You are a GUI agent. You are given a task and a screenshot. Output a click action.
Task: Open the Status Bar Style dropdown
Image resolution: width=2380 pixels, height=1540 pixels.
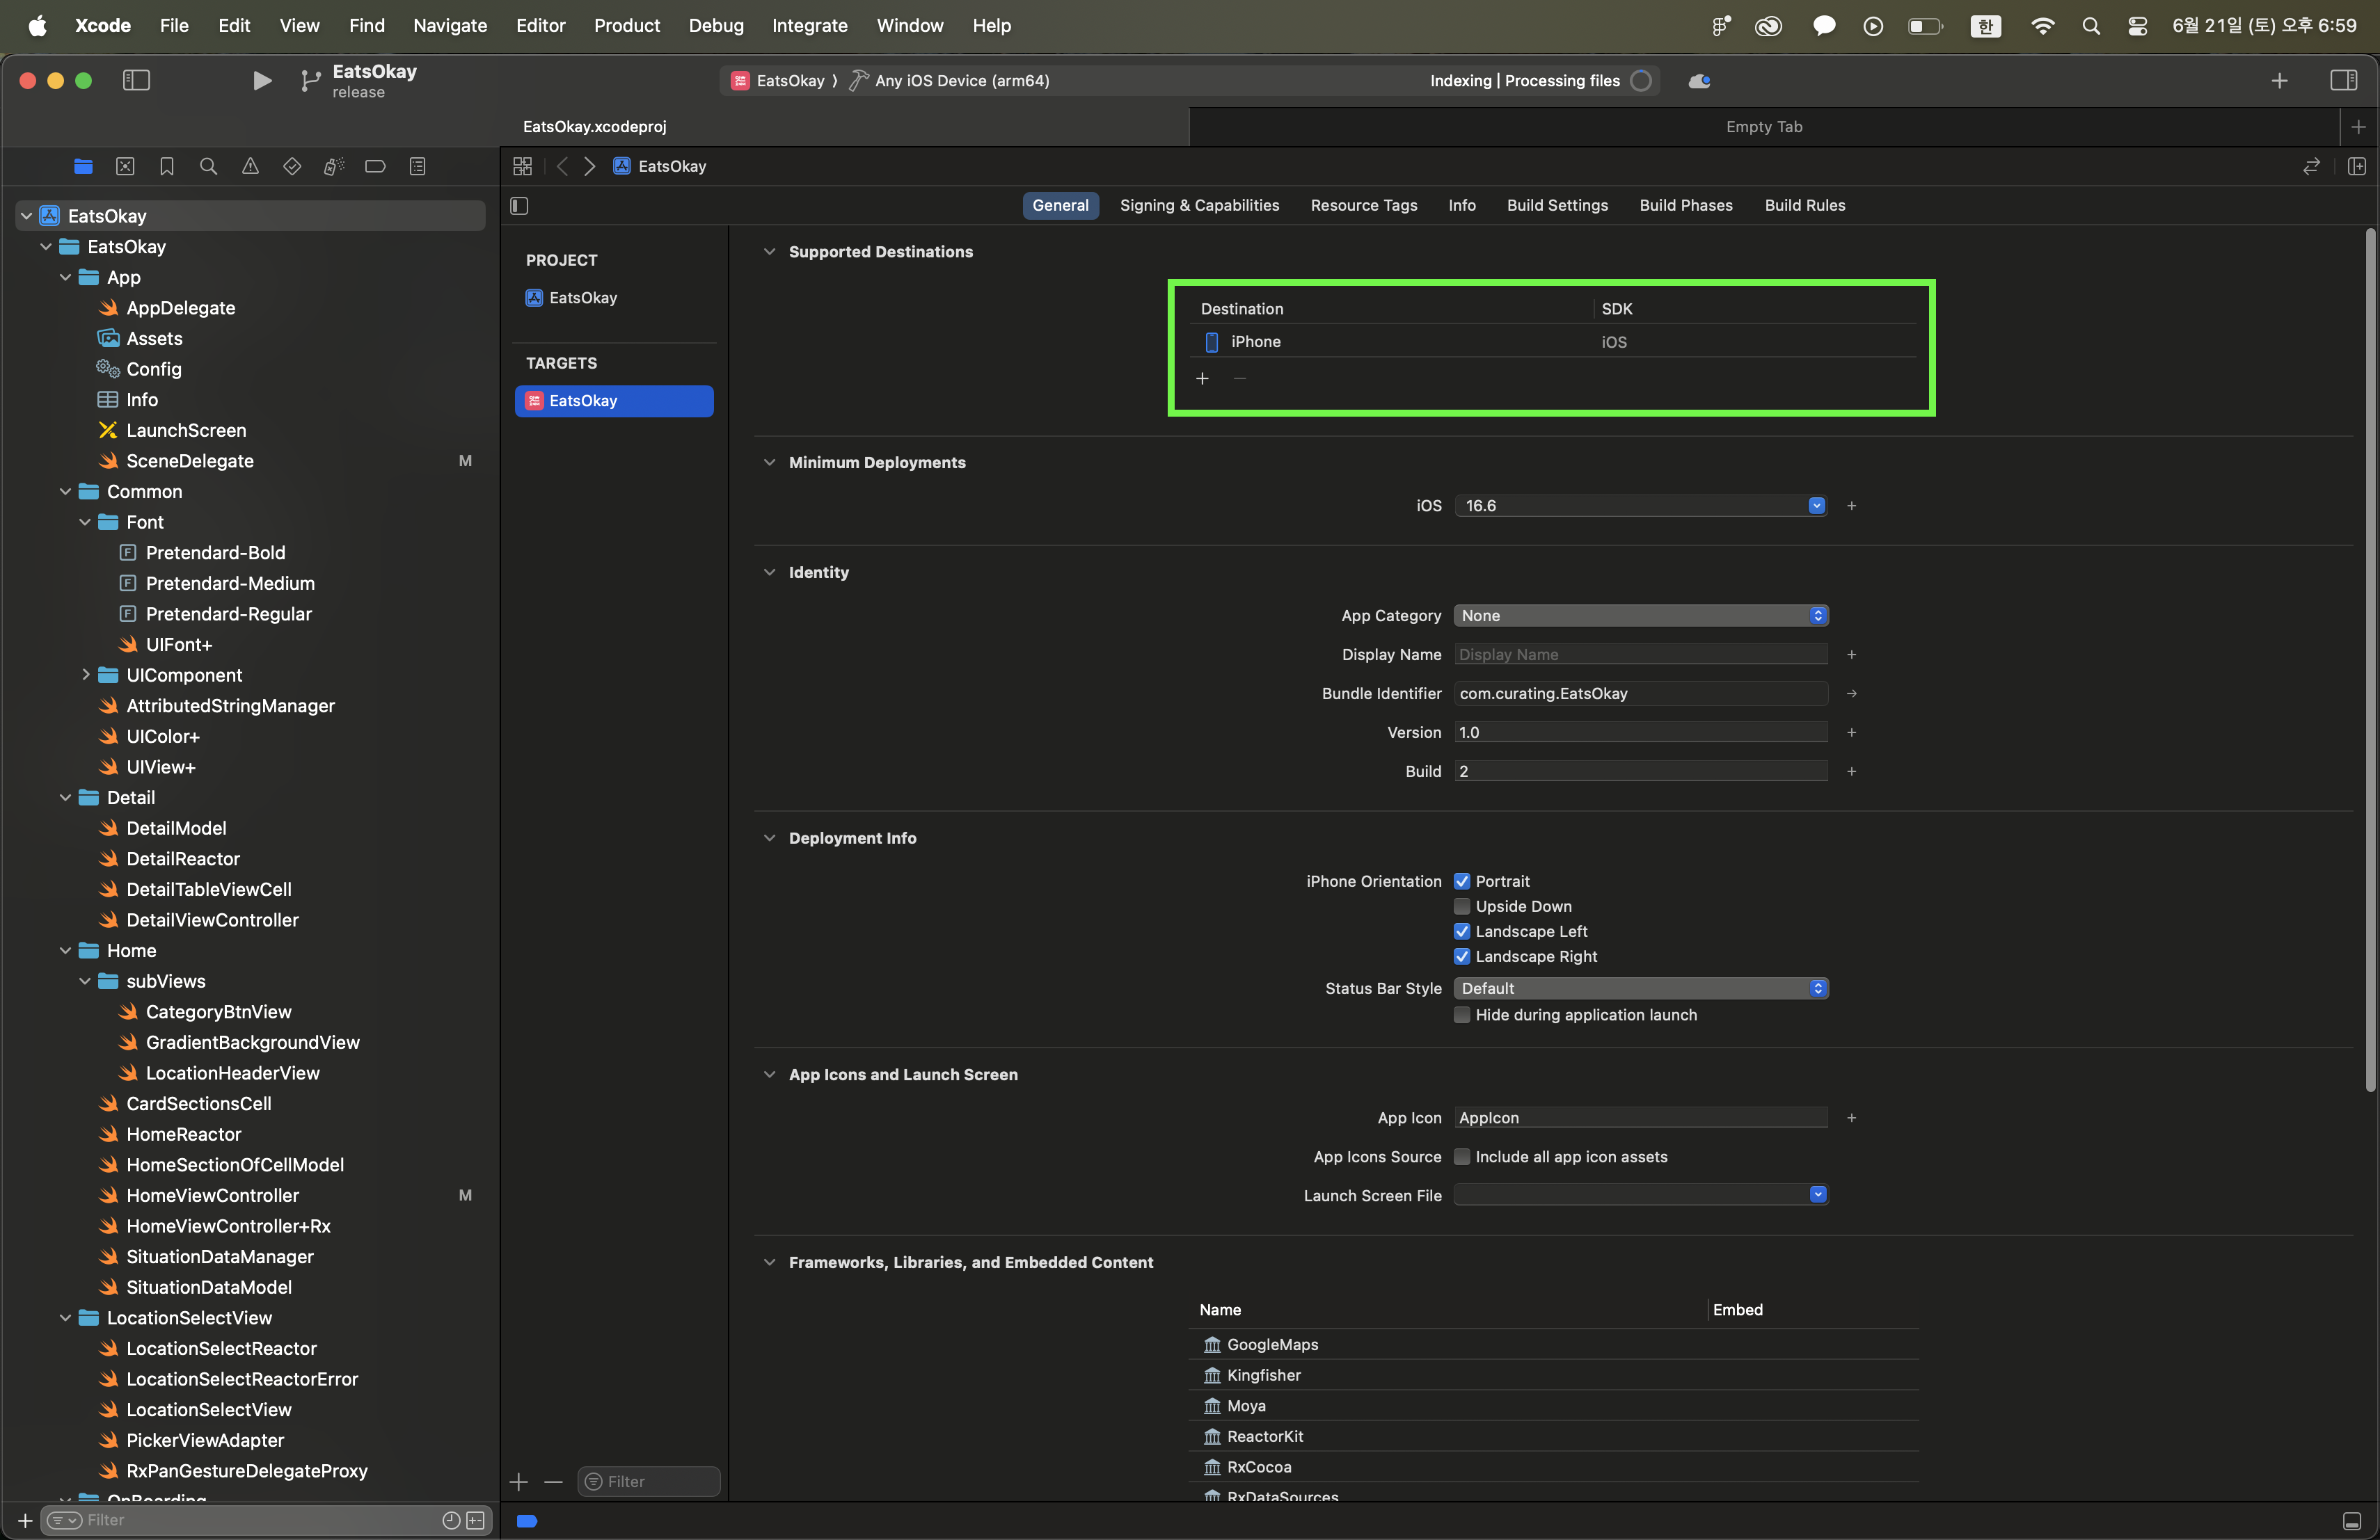1640,988
